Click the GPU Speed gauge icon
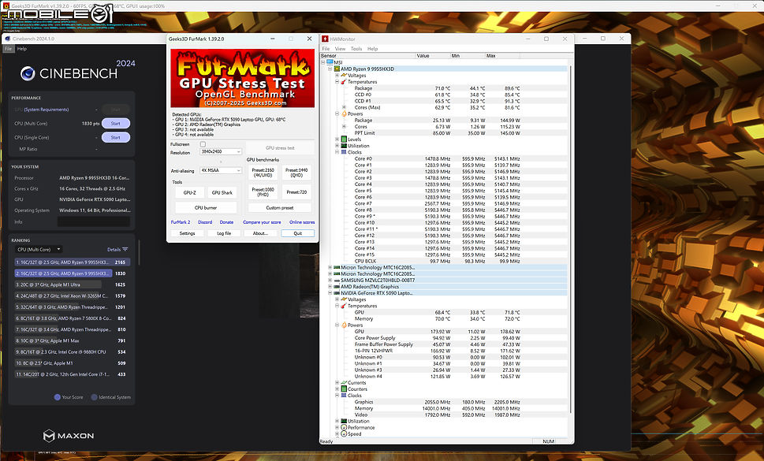The image size is (764, 461). [344, 433]
